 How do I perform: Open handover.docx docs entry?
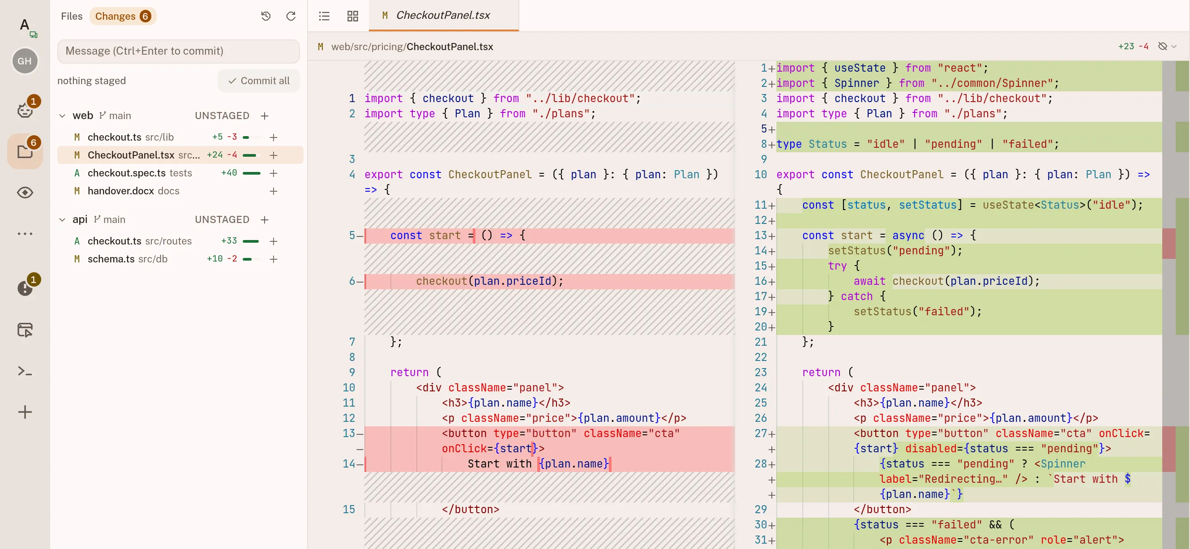pos(180,191)
